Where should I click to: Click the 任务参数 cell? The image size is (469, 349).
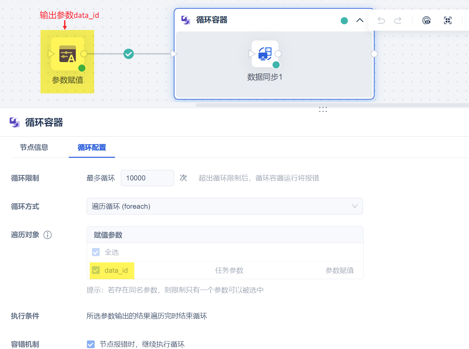[229, 270]
